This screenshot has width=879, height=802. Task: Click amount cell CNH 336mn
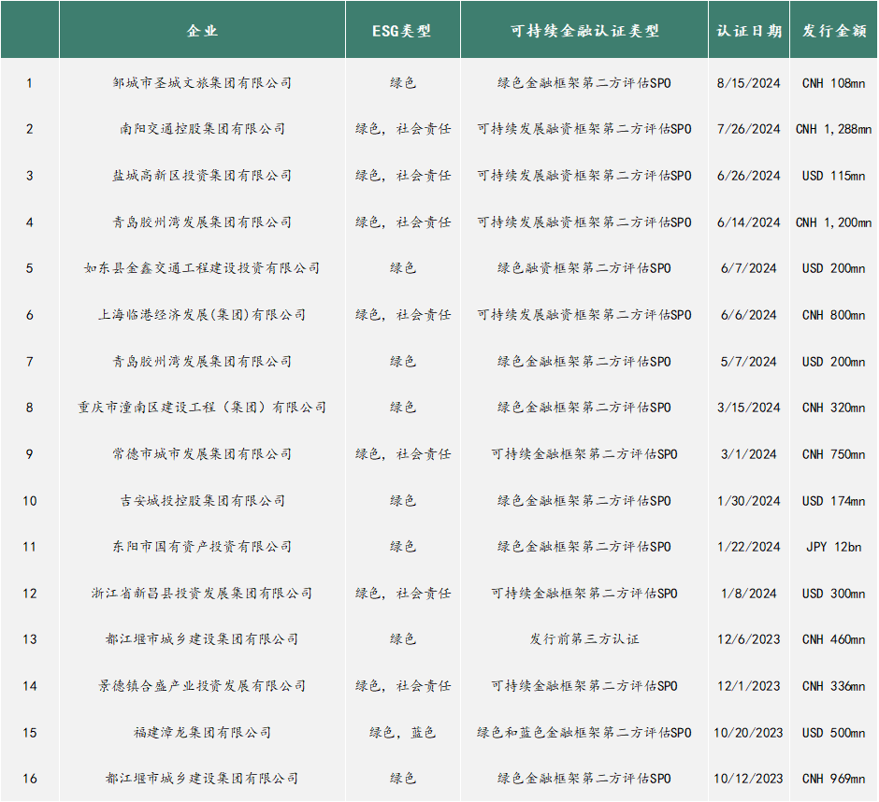(833, 685)
